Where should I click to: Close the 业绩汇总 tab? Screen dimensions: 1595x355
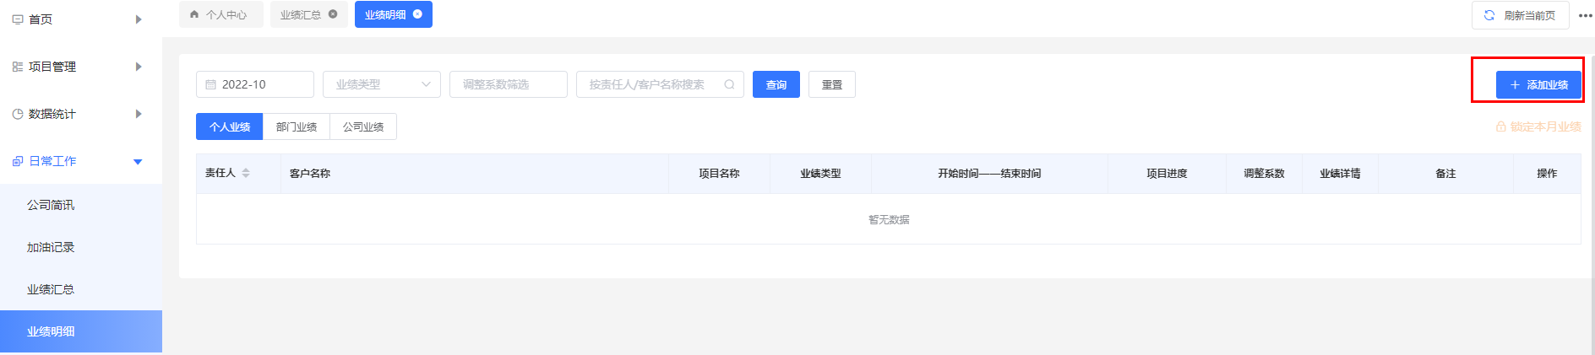click(x=333, y=14)
